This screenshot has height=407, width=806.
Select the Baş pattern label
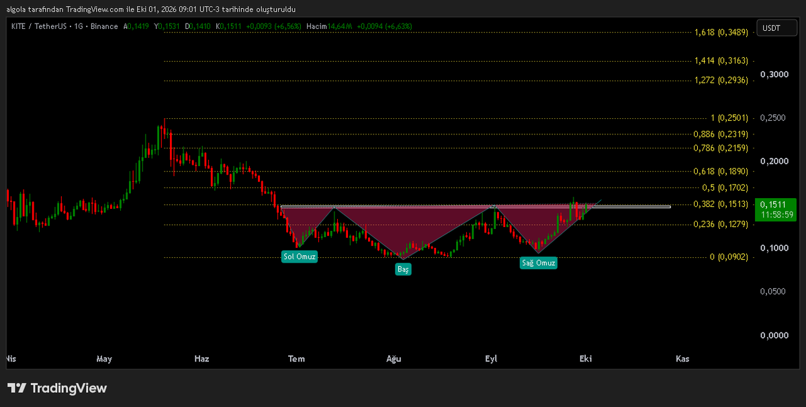[x=403, y=269]
